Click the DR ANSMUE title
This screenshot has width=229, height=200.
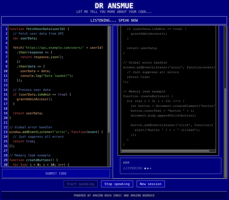[114, 6]
